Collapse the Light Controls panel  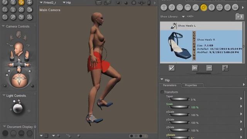(x=4, y=95)
